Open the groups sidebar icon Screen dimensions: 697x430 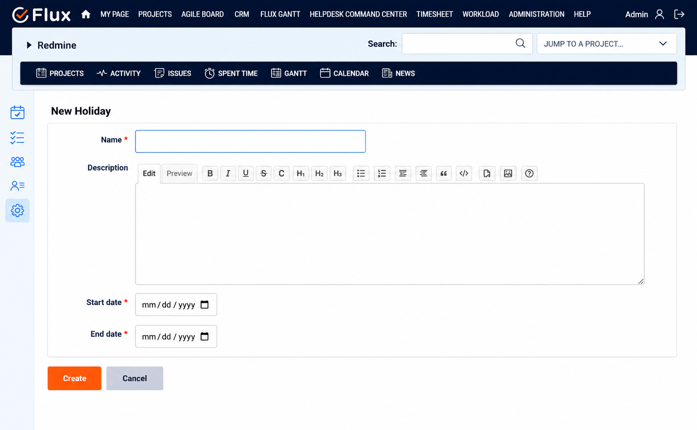click(17, 162)
